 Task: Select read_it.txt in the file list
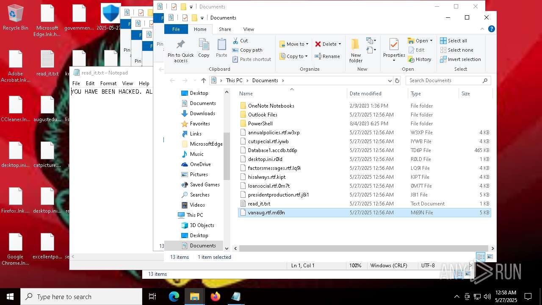[x=259, y=204]
